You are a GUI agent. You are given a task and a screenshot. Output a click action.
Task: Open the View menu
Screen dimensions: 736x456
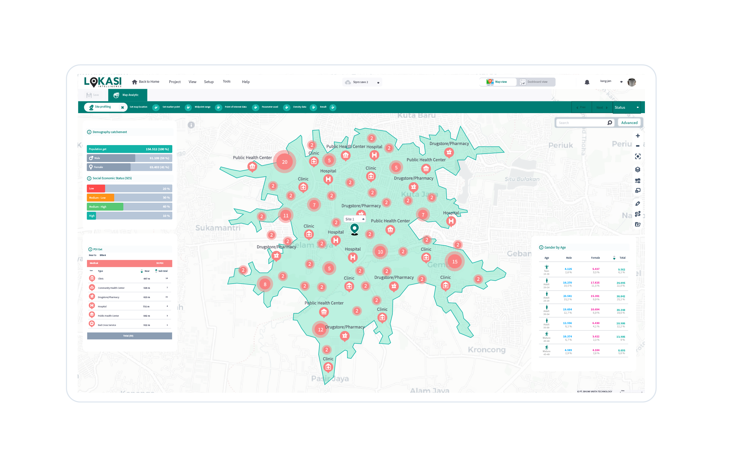192,82
